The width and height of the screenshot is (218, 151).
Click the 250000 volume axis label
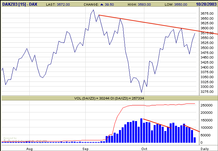pos(206,105)
